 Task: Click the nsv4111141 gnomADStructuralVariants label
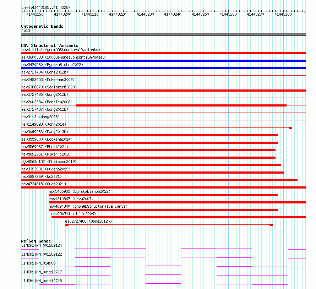[61, 50]
